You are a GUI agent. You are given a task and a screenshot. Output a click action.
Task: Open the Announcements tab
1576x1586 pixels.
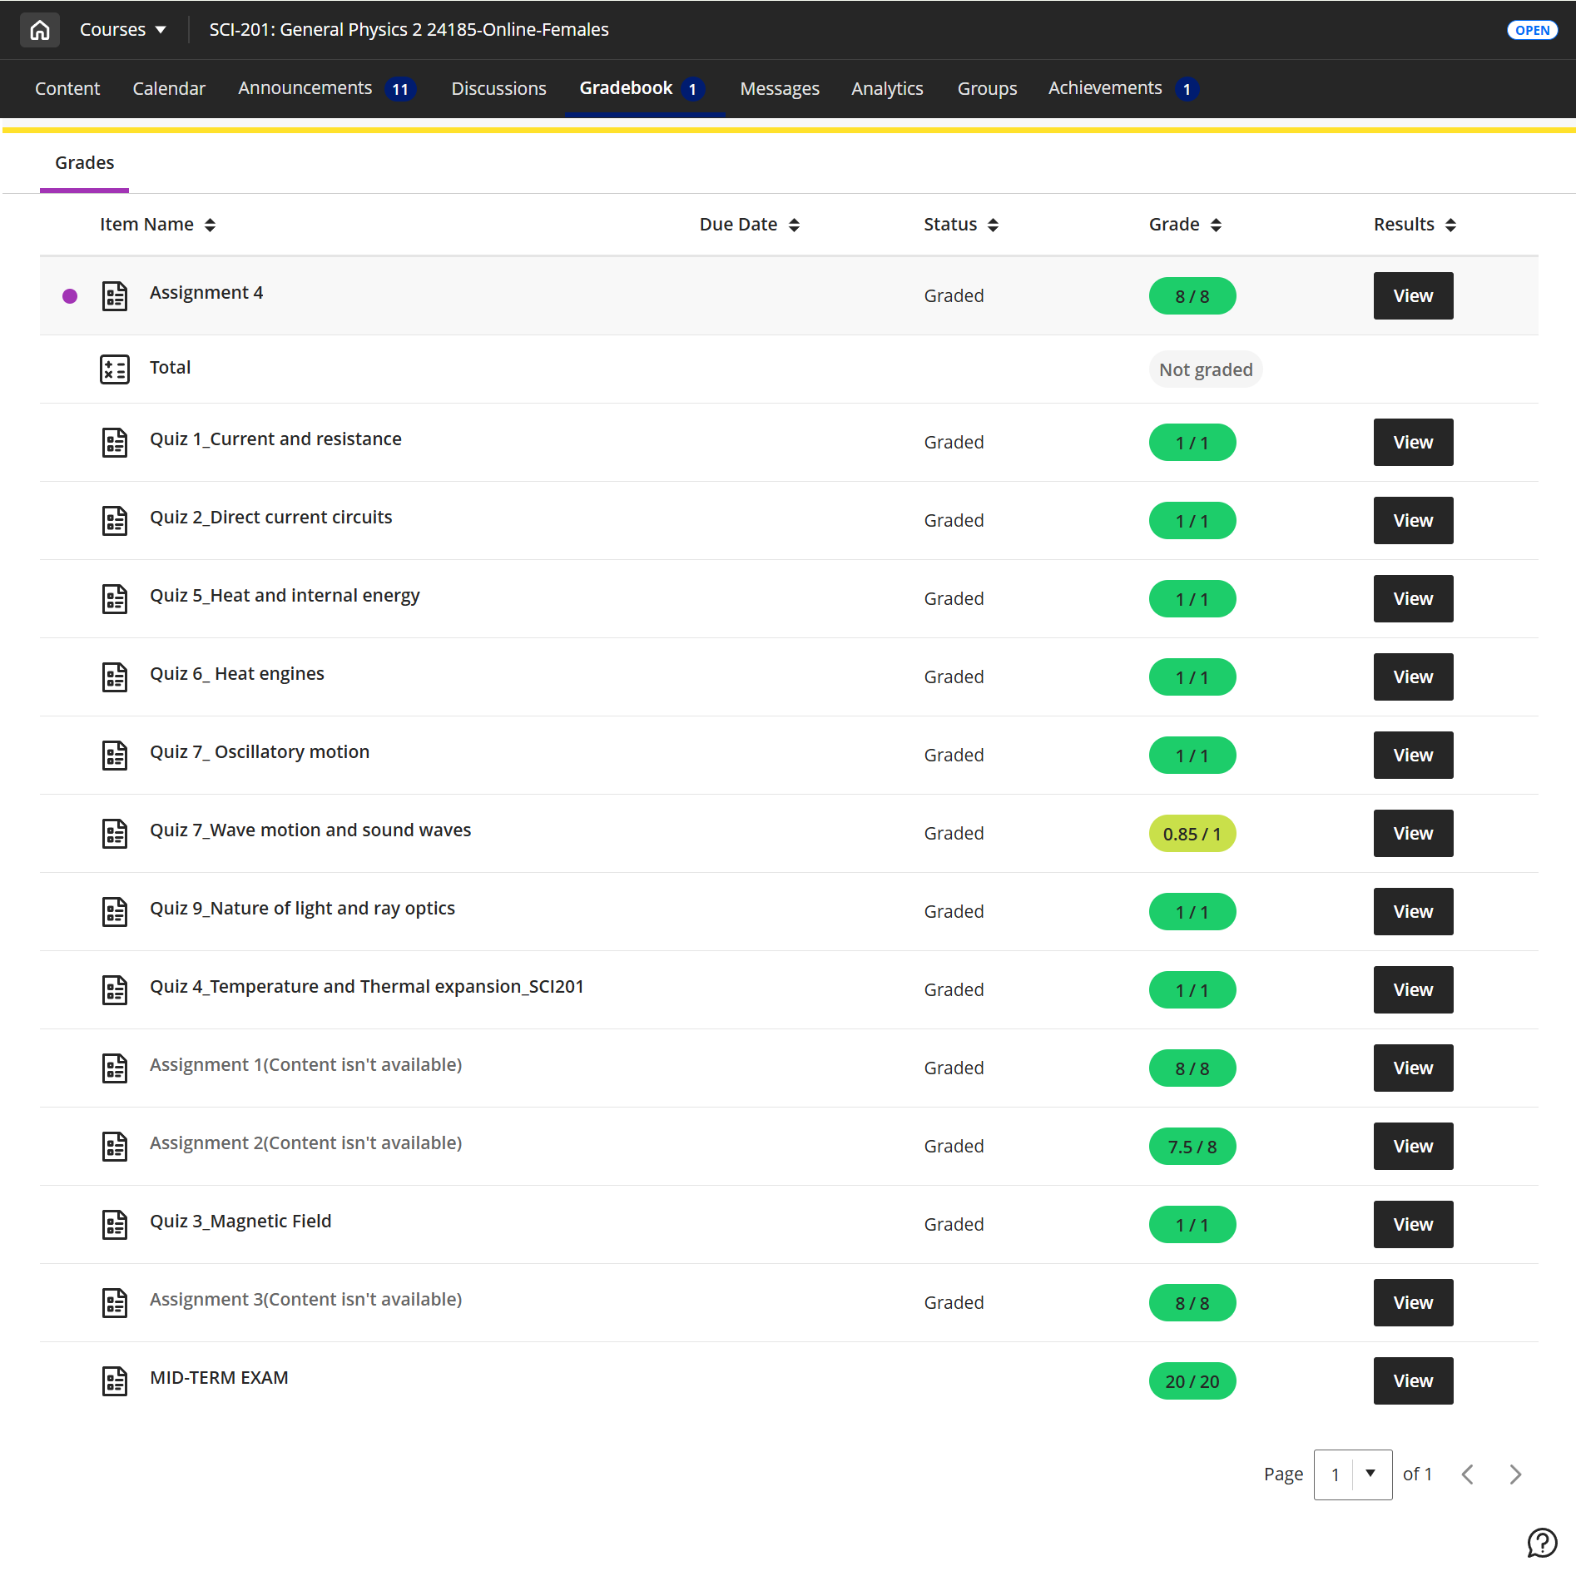[x=326, y=88]
